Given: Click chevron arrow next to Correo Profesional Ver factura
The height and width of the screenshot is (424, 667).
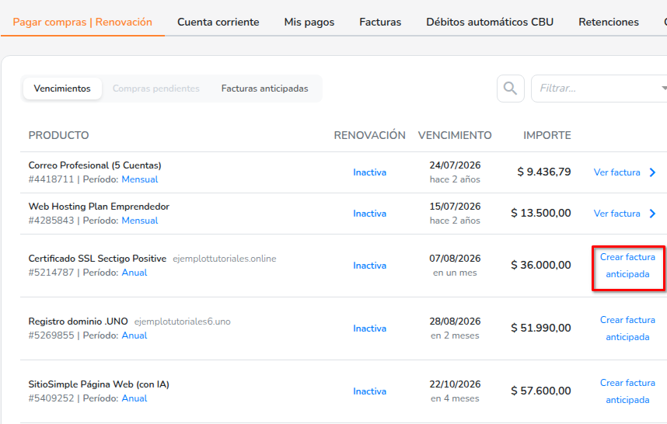Looking at the screenshot, I should [x=652, y=172].
